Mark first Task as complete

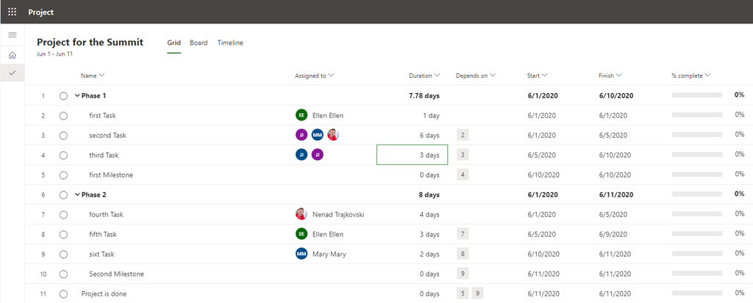(63, 115)
